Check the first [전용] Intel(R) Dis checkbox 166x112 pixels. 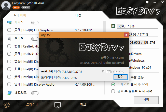pyautogui.click(x=9, y=61)
